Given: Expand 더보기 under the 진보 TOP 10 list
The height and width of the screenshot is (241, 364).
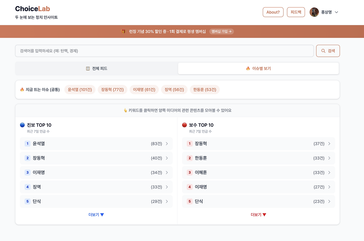Looking at the screenshot, I should point(96,215).
